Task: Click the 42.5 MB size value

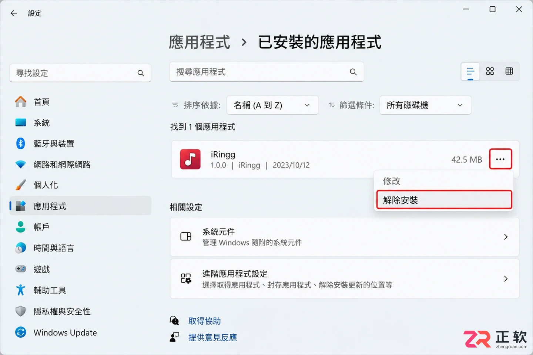Action: (467, 159)
